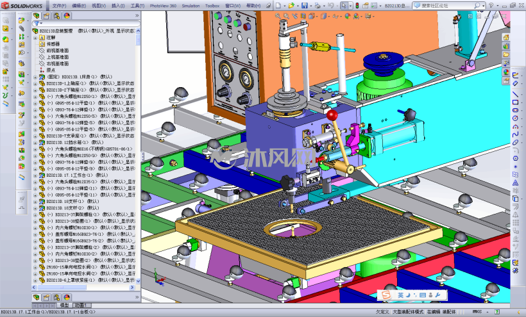Expand the 注解 tree node
Viewport: 526px width, 317px height.
pos(35,38)
